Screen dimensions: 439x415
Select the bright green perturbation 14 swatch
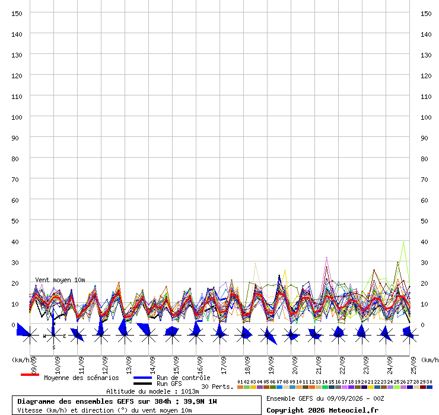click(x=325, y=387)
